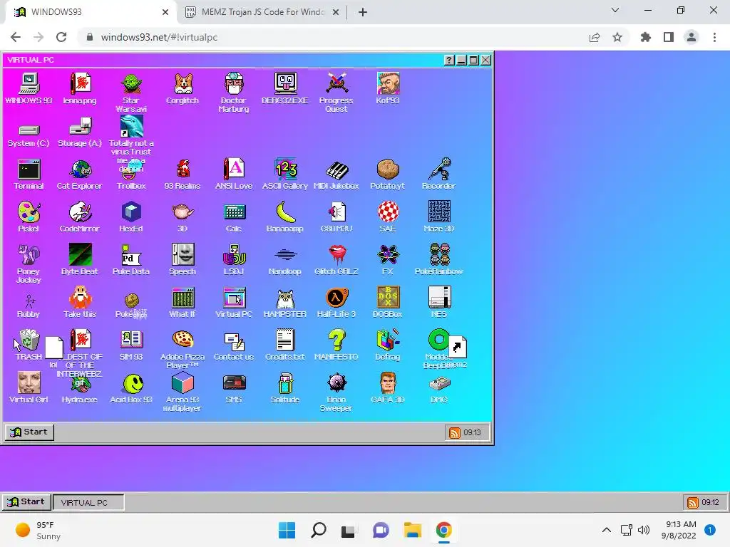
Task: Open the HexEd cube icon
Action: point(131,212)
